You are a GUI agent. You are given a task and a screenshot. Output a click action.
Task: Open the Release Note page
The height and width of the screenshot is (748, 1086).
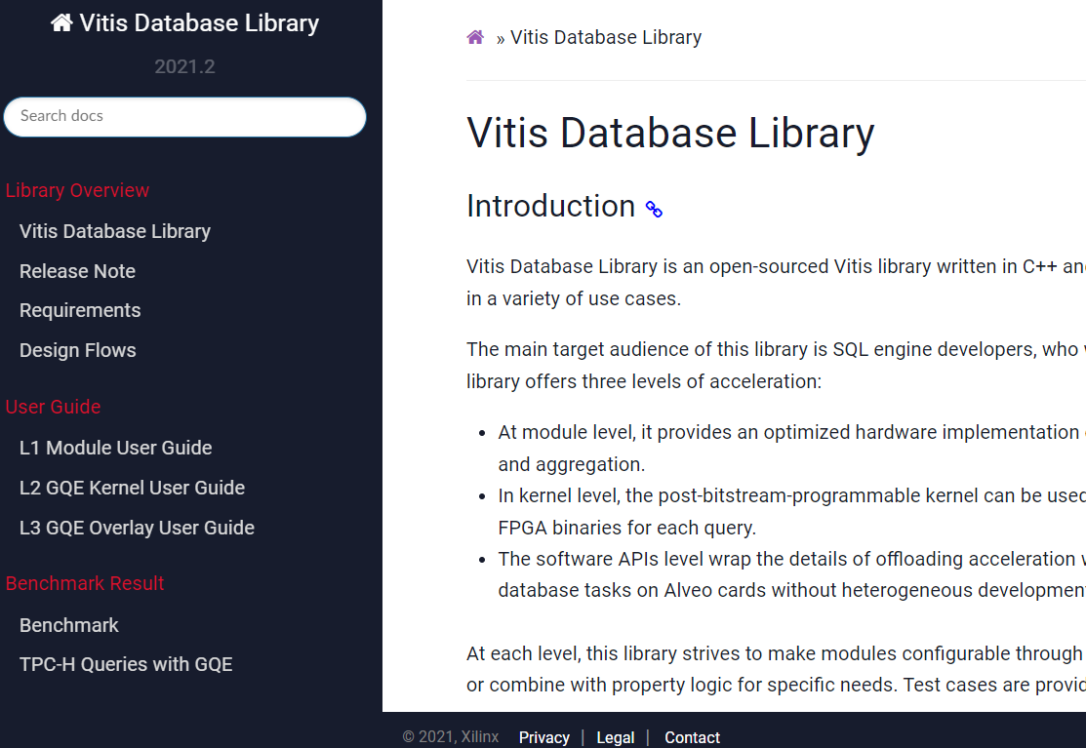click(78, 271)
